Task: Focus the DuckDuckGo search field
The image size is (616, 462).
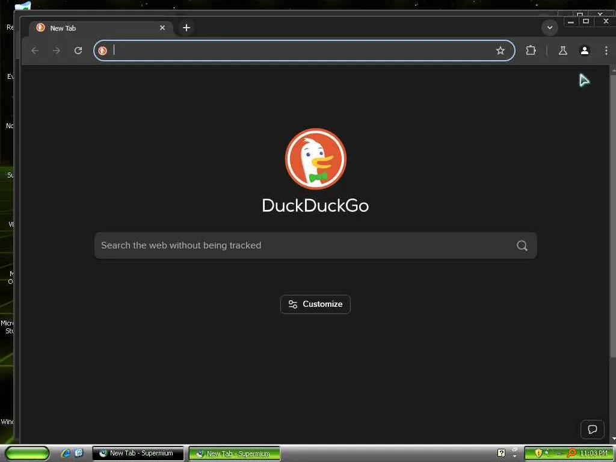Action: [x=315, y=245]
